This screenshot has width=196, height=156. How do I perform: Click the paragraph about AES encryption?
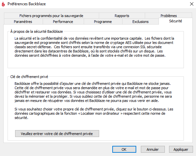click(x=94, y=47)
